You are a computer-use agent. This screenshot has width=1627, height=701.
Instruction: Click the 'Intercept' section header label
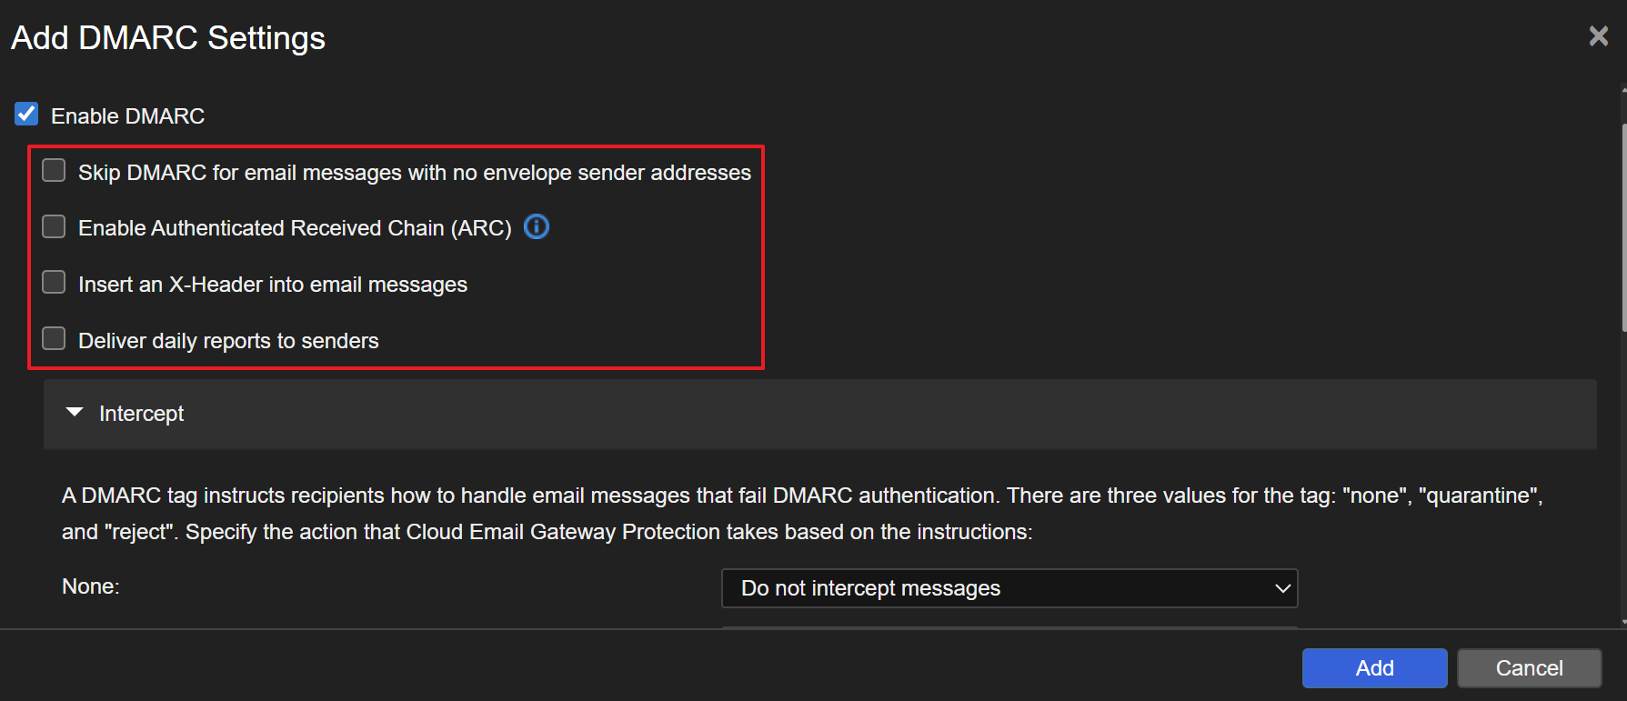click(141, 414)
